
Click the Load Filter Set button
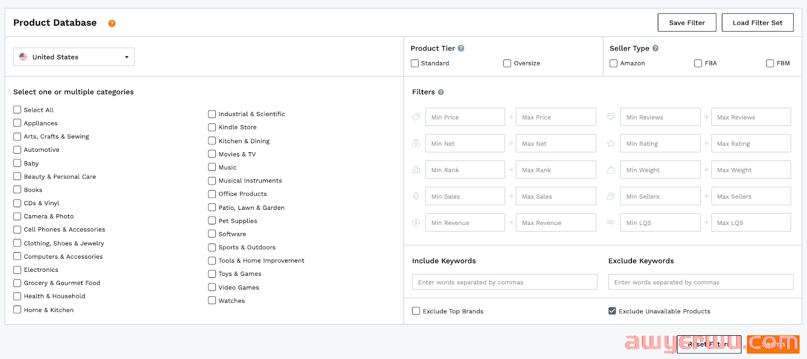pyautogui.click(x=758, y=23)
